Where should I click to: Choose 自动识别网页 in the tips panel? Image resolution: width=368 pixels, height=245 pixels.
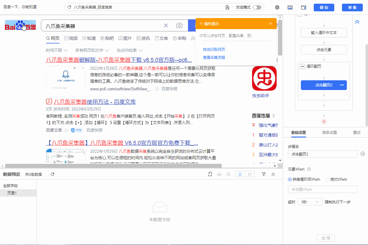tap(214, 49)
